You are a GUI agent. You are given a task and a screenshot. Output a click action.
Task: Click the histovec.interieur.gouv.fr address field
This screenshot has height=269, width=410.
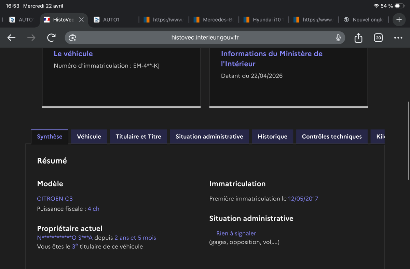205,38
